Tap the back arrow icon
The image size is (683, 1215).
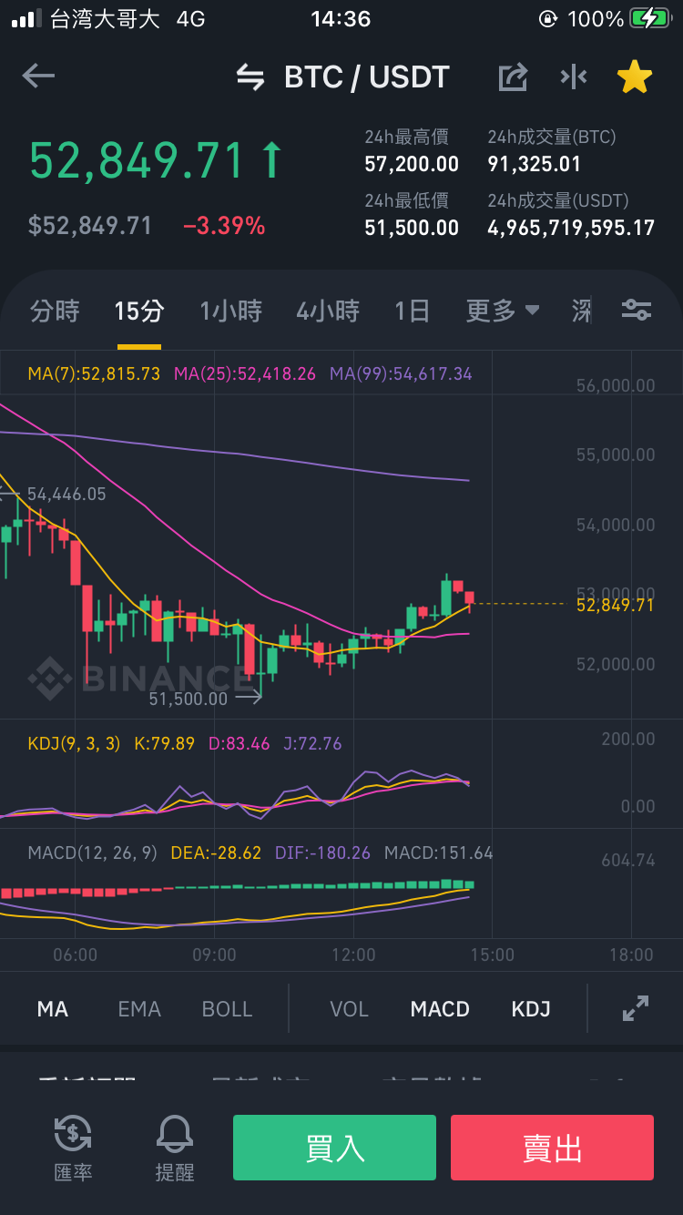pos(38,77)
